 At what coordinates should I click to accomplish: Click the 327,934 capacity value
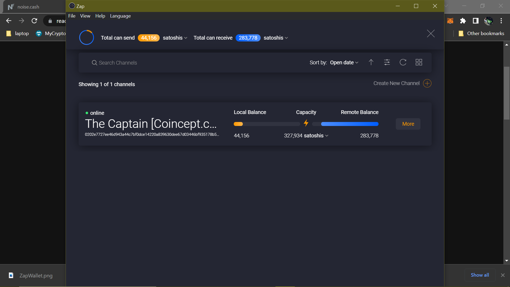pyautogui.click(x=293, y=136)
